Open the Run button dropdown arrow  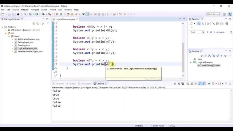(40, 14)
